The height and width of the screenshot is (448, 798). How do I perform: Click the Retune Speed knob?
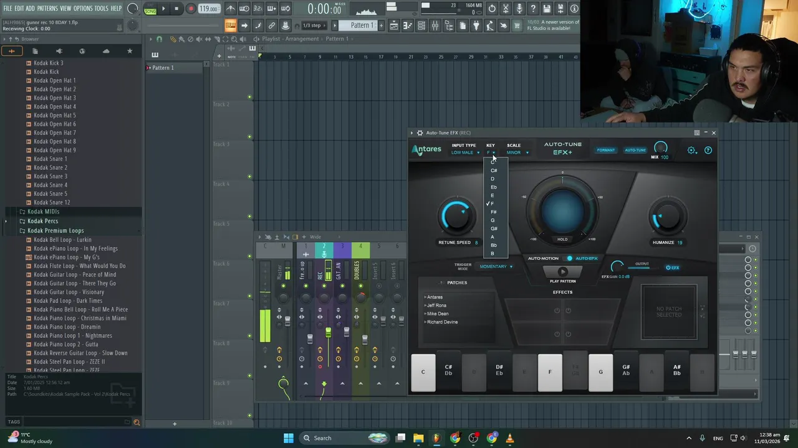(456, 217)
